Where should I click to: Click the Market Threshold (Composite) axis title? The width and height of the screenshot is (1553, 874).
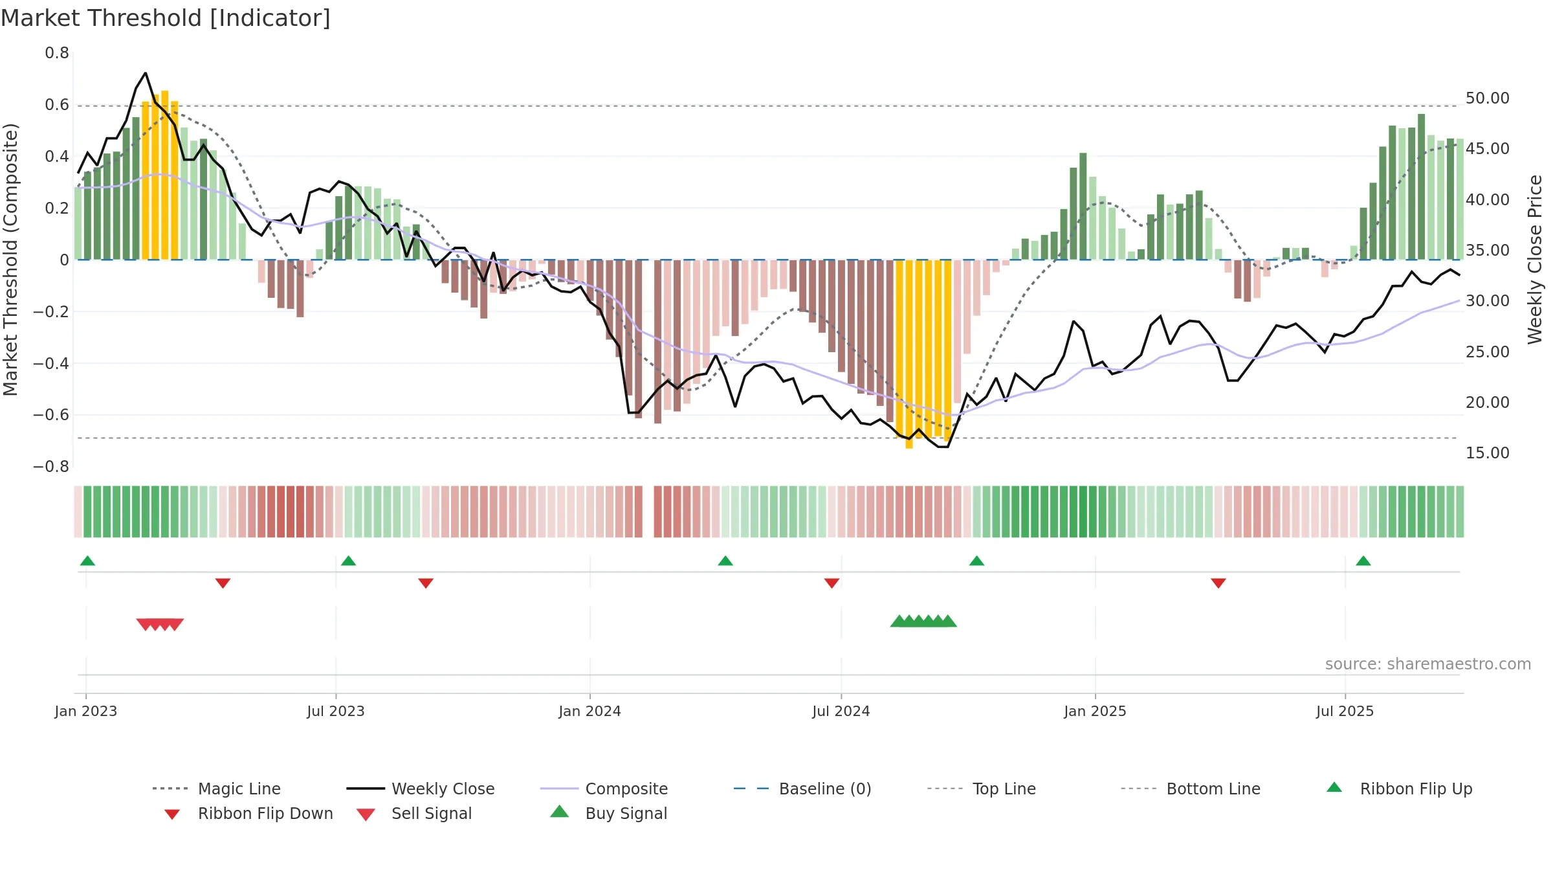click(10, 260)
